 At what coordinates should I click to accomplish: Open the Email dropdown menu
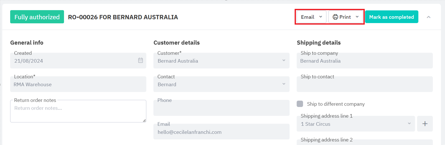click(x=311, y=17)
